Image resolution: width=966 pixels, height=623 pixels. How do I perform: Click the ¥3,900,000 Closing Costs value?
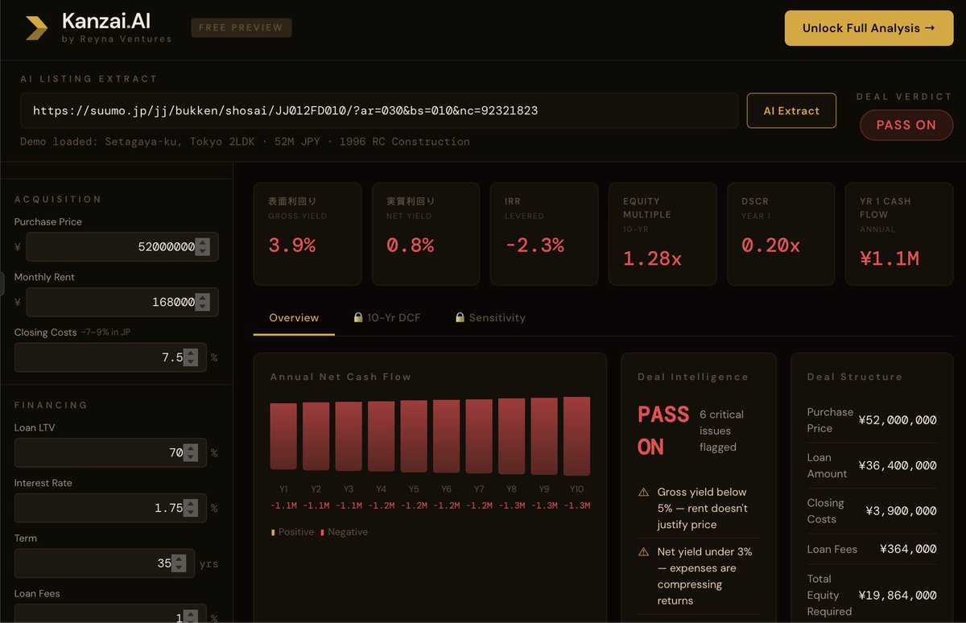click(x=901, y=511)
